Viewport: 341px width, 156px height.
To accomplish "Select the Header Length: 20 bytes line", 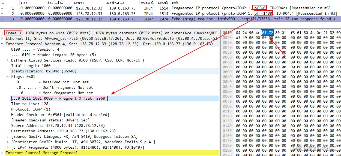I will (x=54, y=55).
